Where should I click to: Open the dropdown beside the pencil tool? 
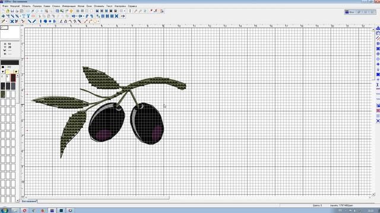(x=7, y=21)
